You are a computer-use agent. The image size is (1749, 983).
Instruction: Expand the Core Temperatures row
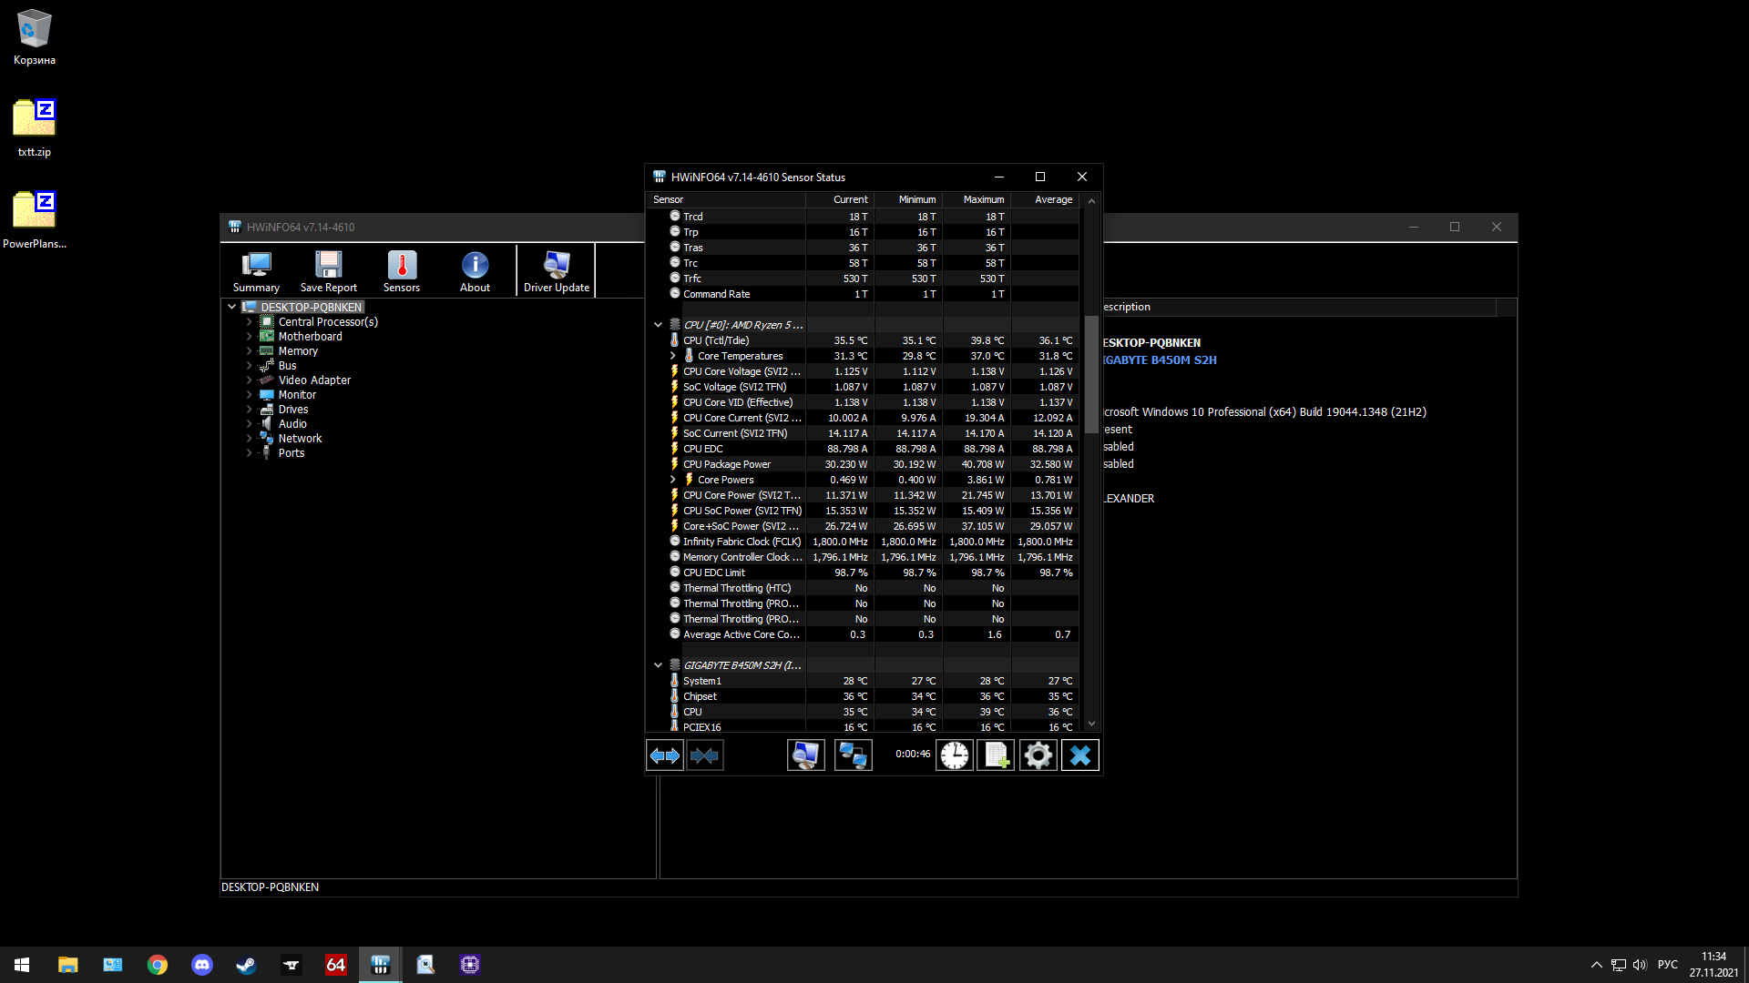click(x=673, y=356)
